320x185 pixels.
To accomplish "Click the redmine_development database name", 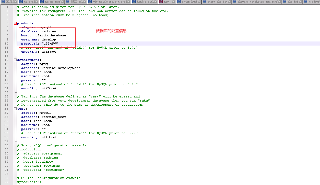I will (x=61, y=68).
